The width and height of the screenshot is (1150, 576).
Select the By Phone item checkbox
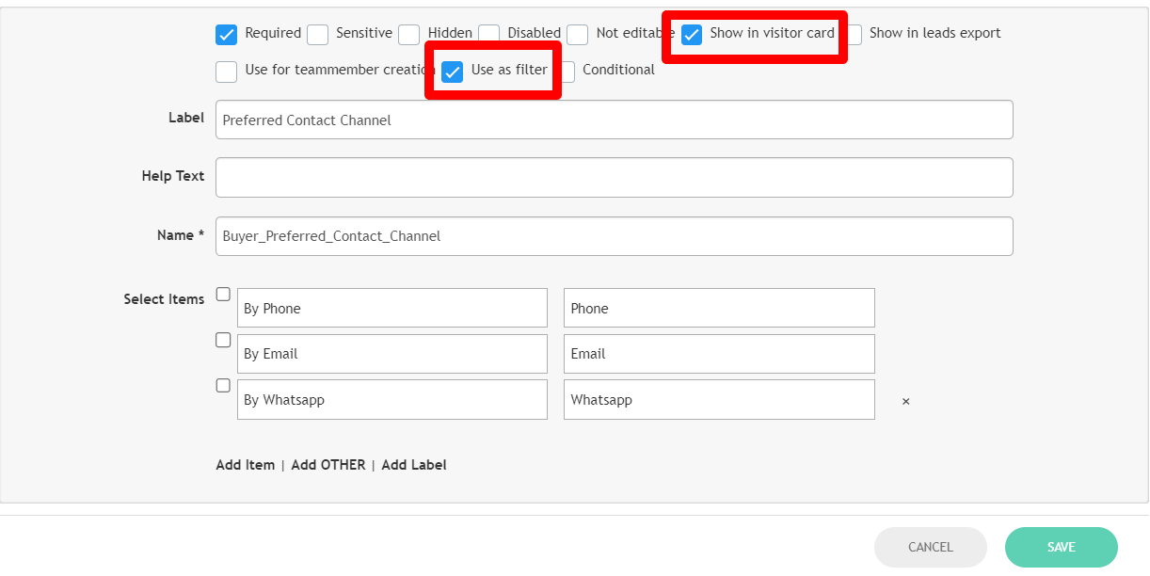[x=223, y=295]
